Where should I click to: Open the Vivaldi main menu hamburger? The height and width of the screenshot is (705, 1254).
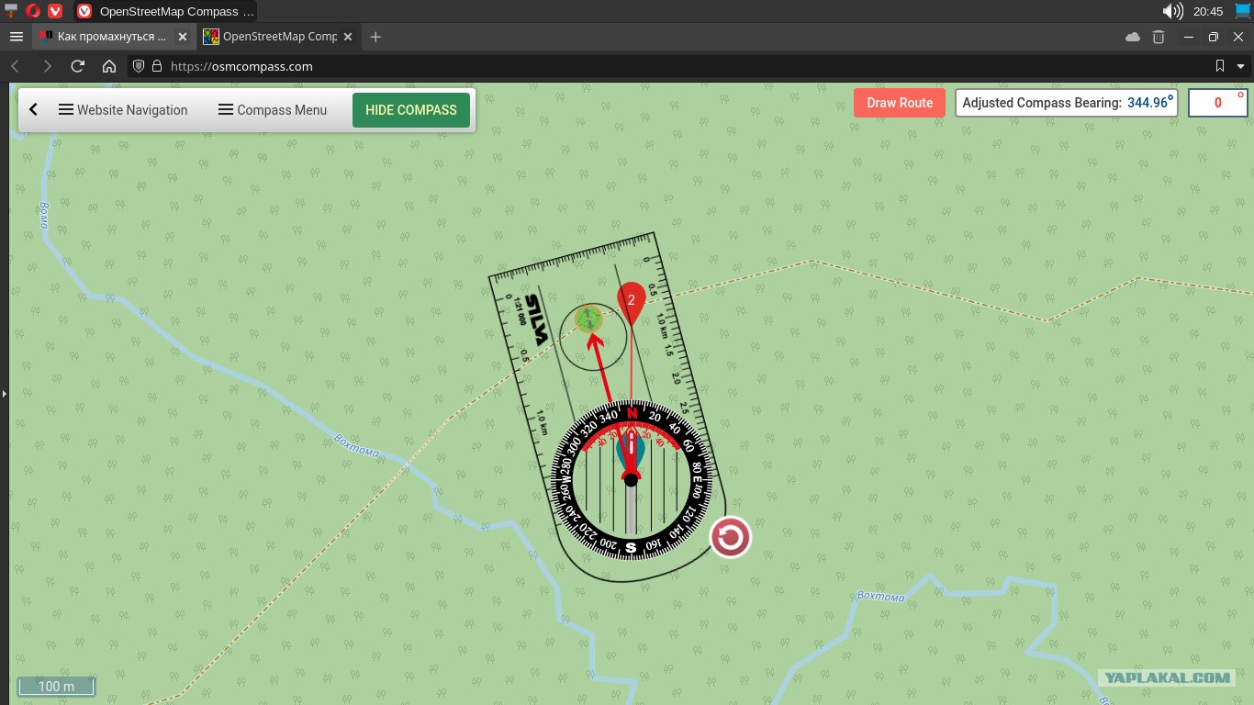(x=16, y=37)
